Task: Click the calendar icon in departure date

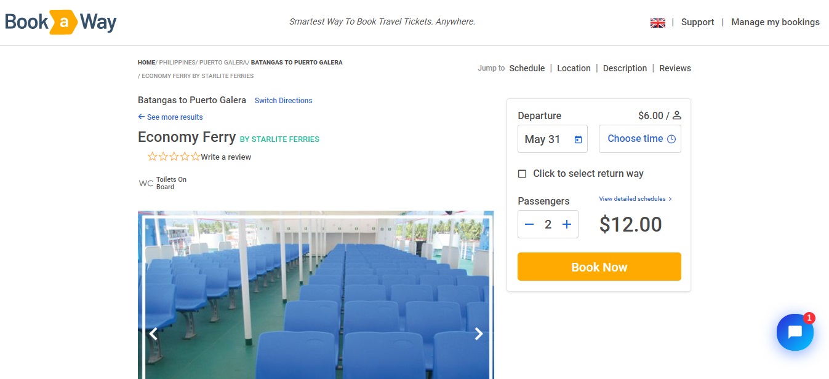Action: tap(578, 139)
